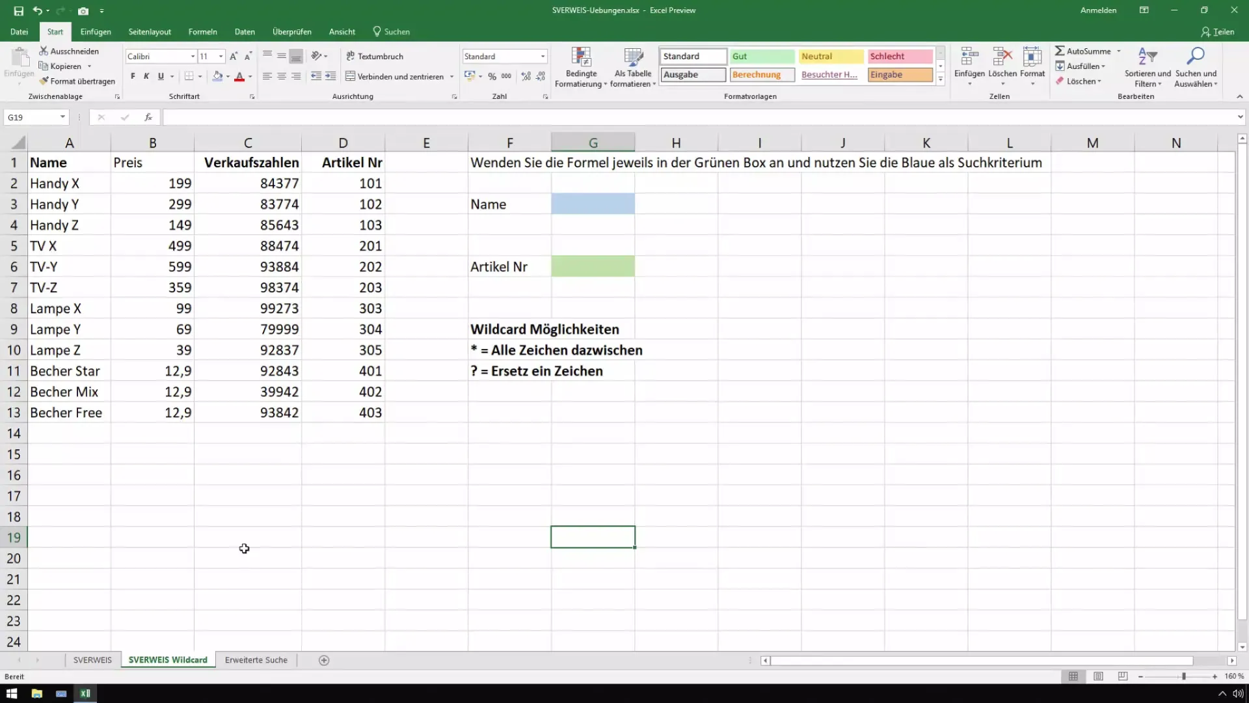Toggle top vertical alignment
The width and height of the screenshot is (1249, 703).
[x=267, y=56]
